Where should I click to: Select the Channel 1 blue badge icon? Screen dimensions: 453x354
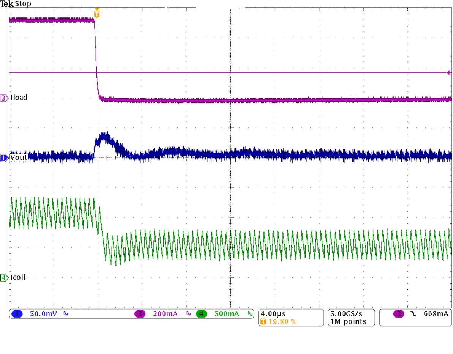point(17,313)
